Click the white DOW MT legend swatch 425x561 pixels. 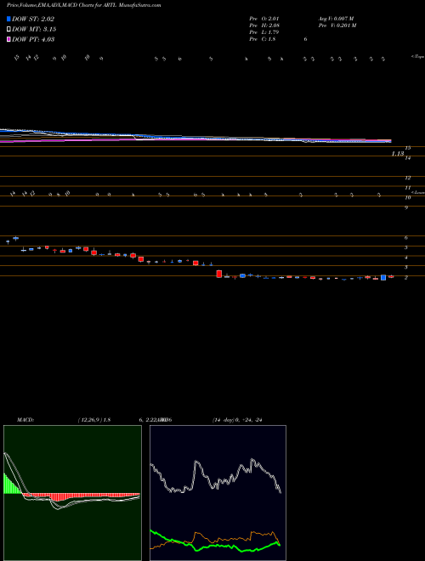[8, 30]
